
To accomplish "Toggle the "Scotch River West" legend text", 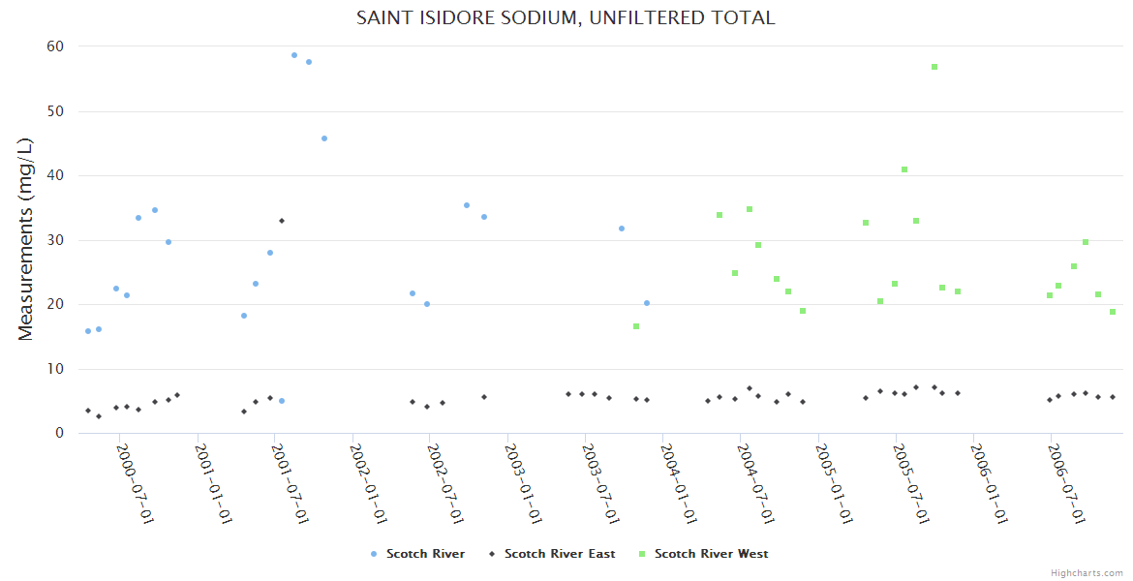I will click(711, 554).
